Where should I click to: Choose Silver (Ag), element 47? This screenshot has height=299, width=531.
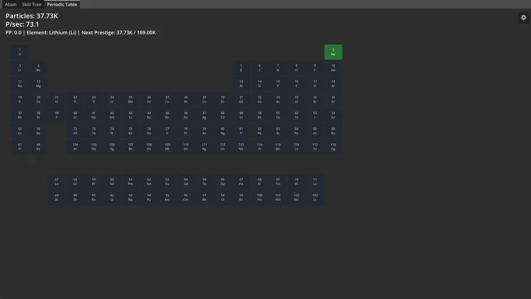point(204,115)
